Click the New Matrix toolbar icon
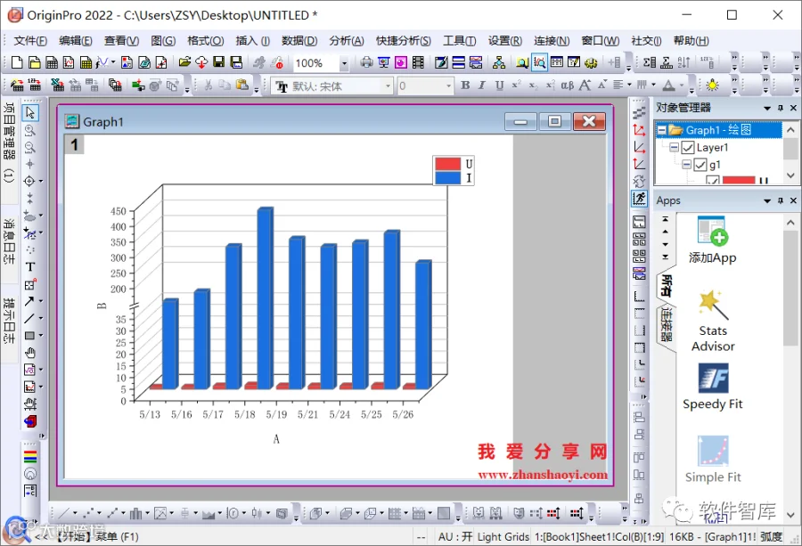This screenshot has width=802, height=546. pyautogui.click(x=86, y=62)
